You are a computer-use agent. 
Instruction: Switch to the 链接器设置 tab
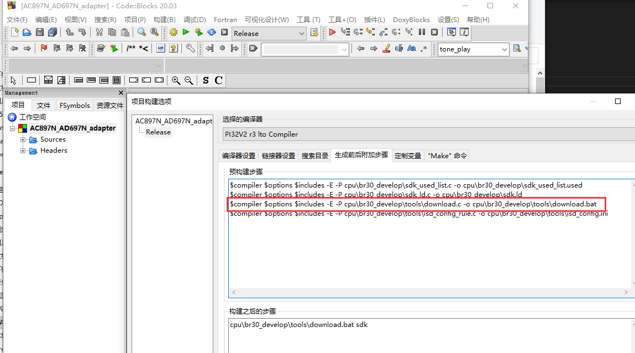click(278, 155)
